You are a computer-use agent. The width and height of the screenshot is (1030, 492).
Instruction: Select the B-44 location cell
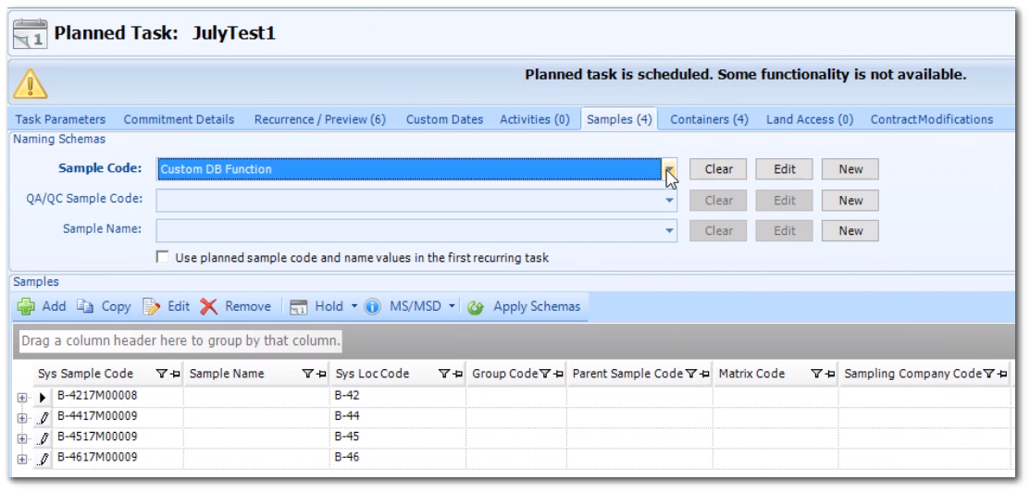point(397,416)
